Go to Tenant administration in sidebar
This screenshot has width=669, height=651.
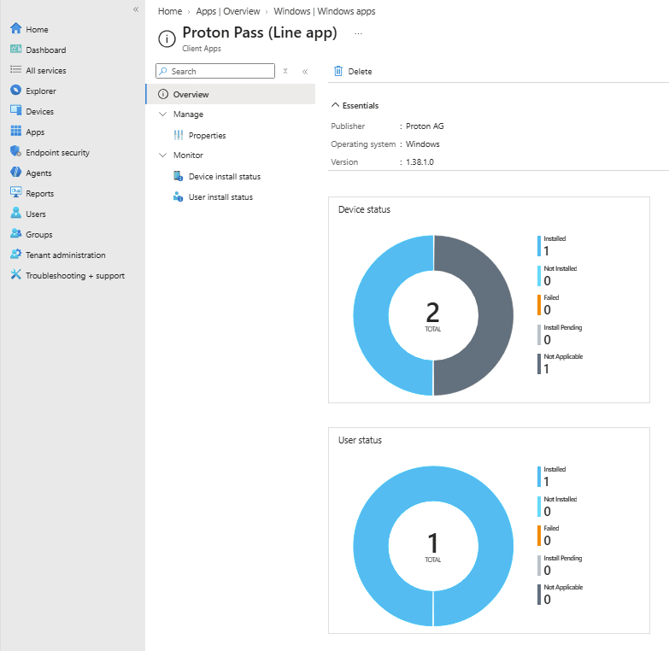[65, 255]
